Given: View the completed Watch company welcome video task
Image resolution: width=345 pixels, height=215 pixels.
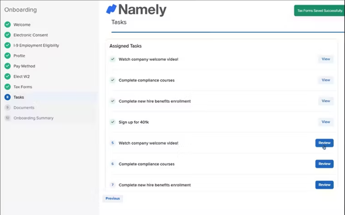Looking at the screenshot, I should click(326, 59).
